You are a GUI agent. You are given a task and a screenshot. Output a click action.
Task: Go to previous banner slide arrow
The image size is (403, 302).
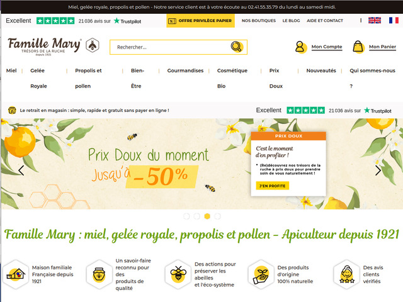tap(21, 171)
